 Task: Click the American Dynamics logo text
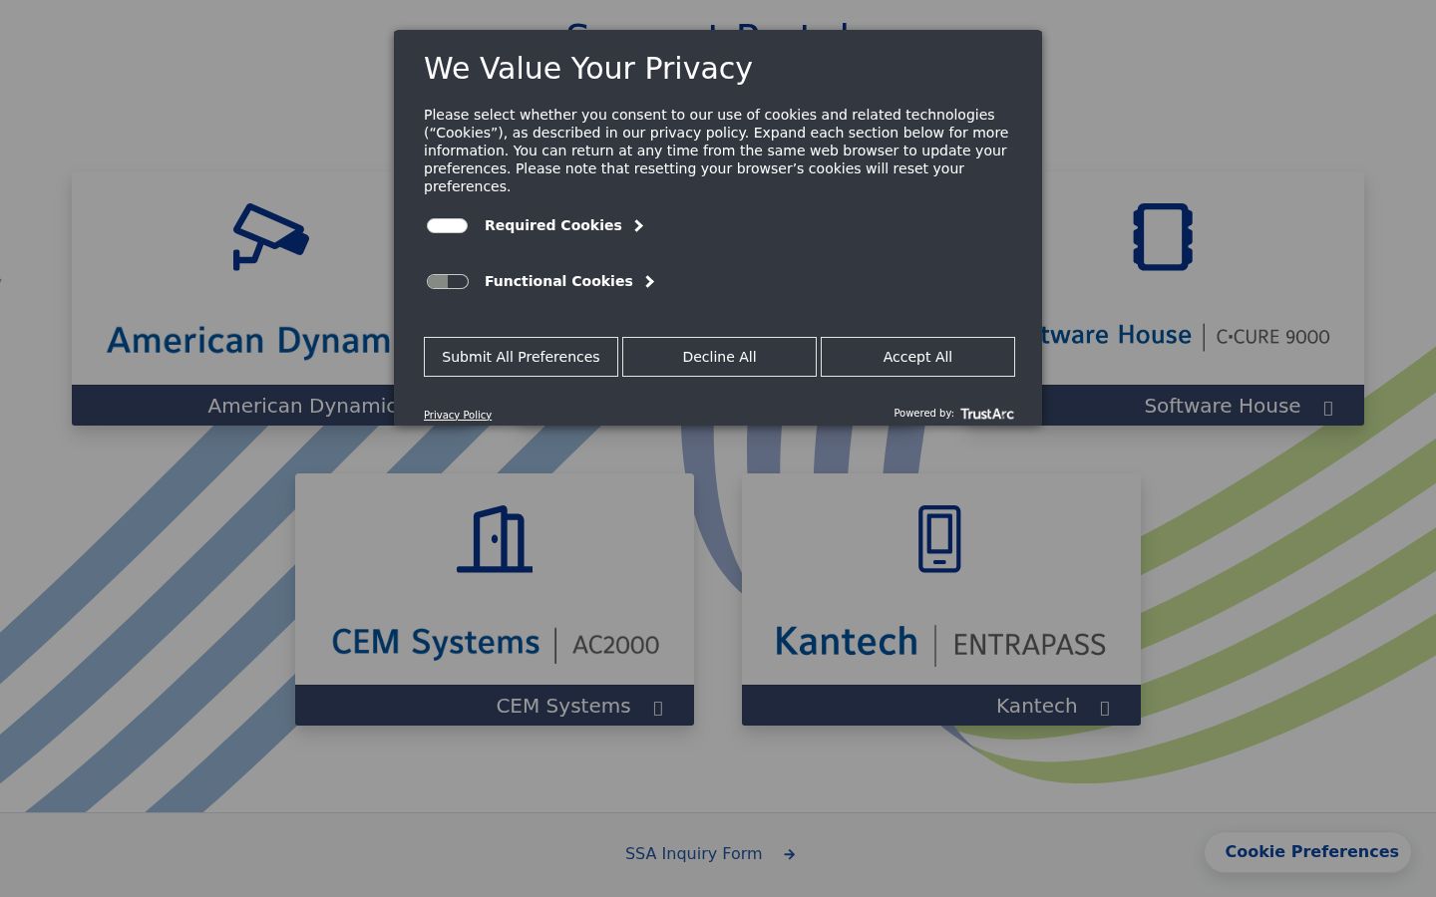click(x=249, y=341)
